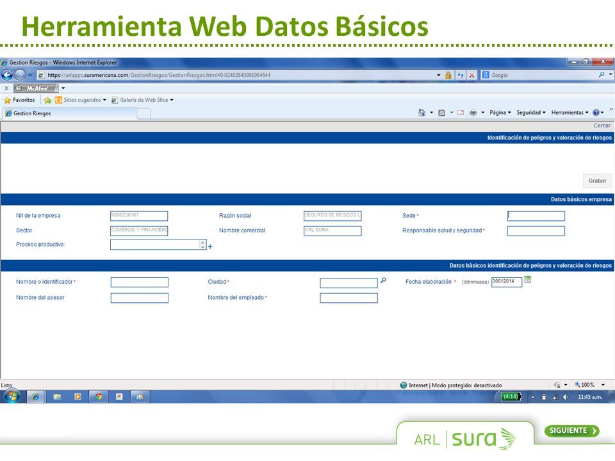This screenshot has width=615, height=461.
Task: Click the Razón social field
Action: [332, 216]
